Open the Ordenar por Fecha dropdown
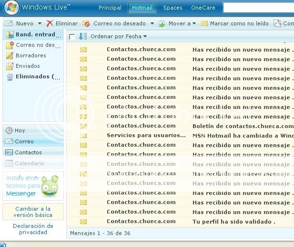This screenshot has width=294, height=247. coord(119,36)
